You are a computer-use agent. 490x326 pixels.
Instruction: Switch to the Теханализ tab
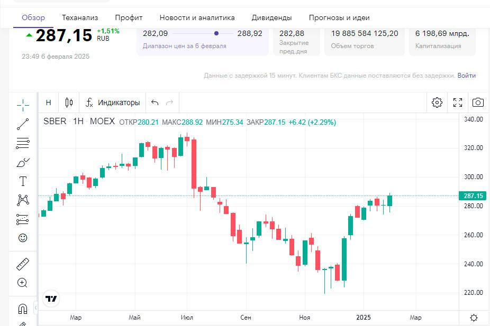click(80, 17)
